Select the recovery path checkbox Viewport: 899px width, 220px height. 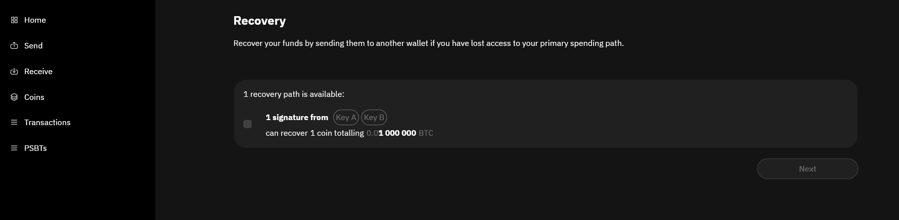click(x=247, y=124)
